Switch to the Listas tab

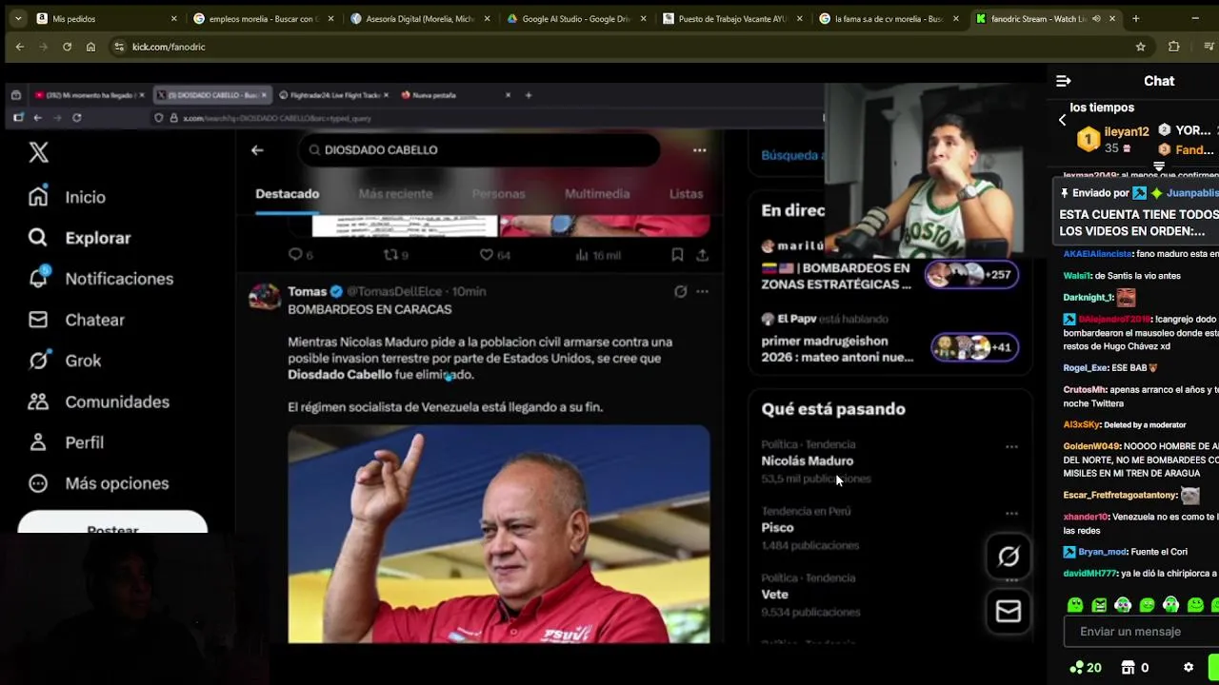[x=686, y=194]
